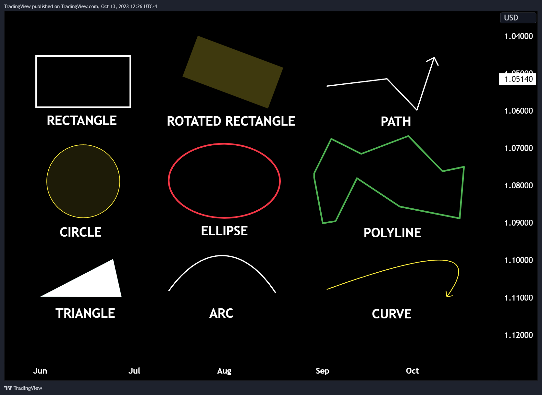The width and height of the screenshot is (542, 395).
Task: Click the 1.07000 price axis value
Action: 518,148
